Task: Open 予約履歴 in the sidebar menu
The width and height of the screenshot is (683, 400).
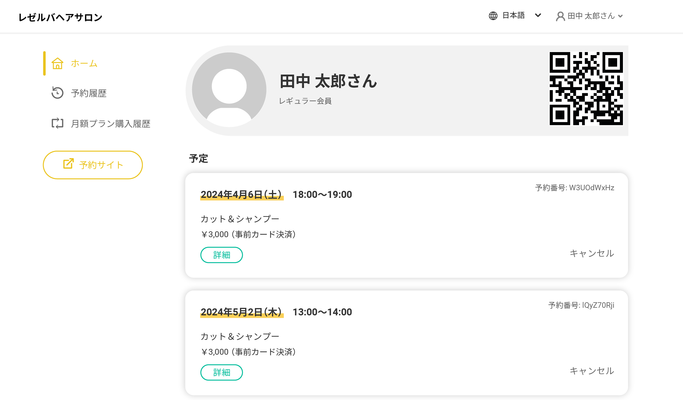Action: click(x=89, y=93)
